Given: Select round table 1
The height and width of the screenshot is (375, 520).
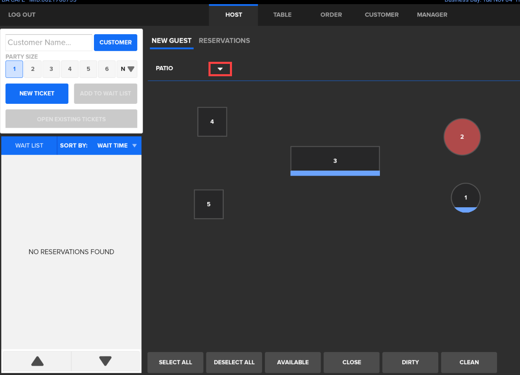Looking at the screenshot, I should pyautogui.click(x=465, y=198).
